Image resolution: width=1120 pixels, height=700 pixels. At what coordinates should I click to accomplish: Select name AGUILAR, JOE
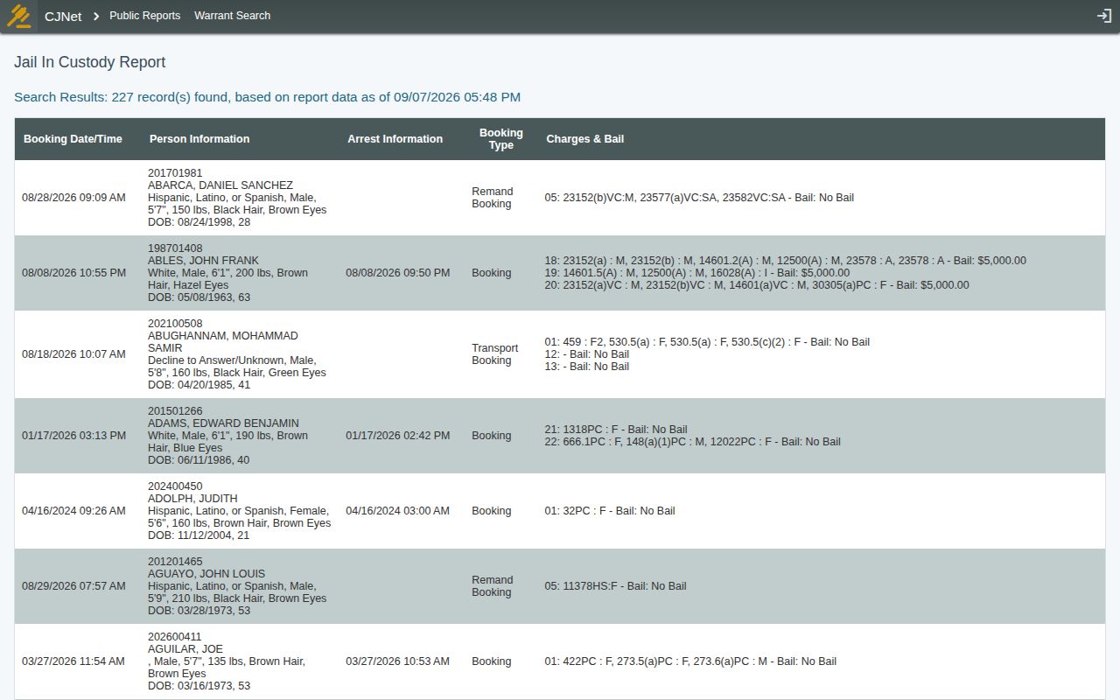coord(185,649)
